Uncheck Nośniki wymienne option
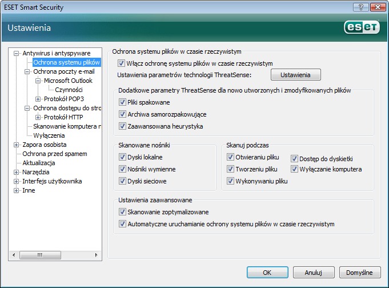389x288 pixels. click(x=122, y=169)
